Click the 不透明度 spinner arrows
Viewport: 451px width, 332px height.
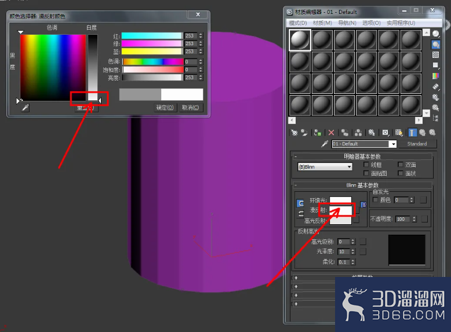pyautogui.click(x=414, y=219)
